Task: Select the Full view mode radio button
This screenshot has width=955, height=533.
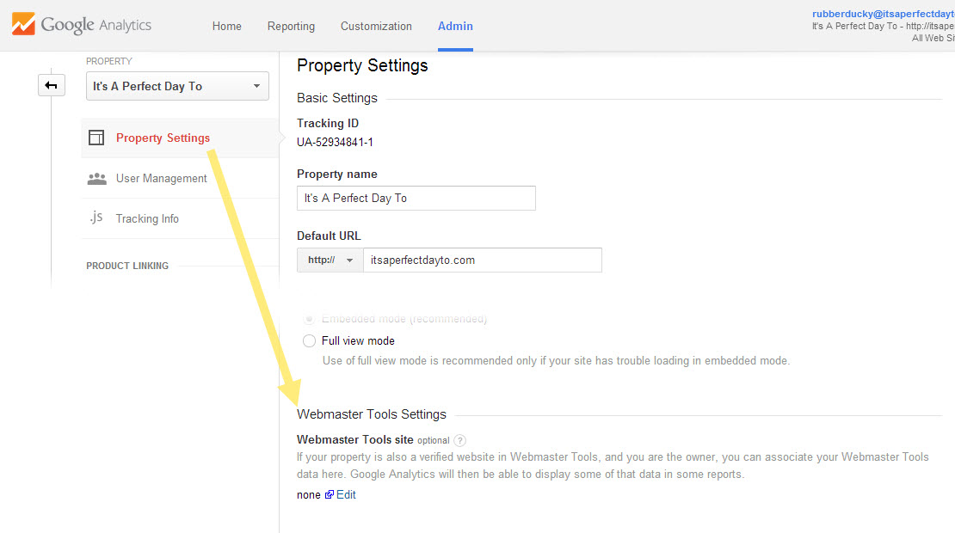Action: coord(310,340)
